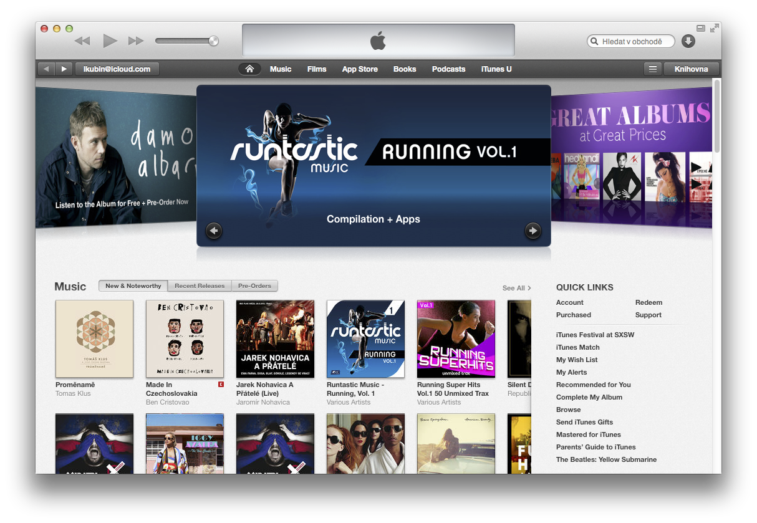Click artist name Tomas Klus

point(74,394)
